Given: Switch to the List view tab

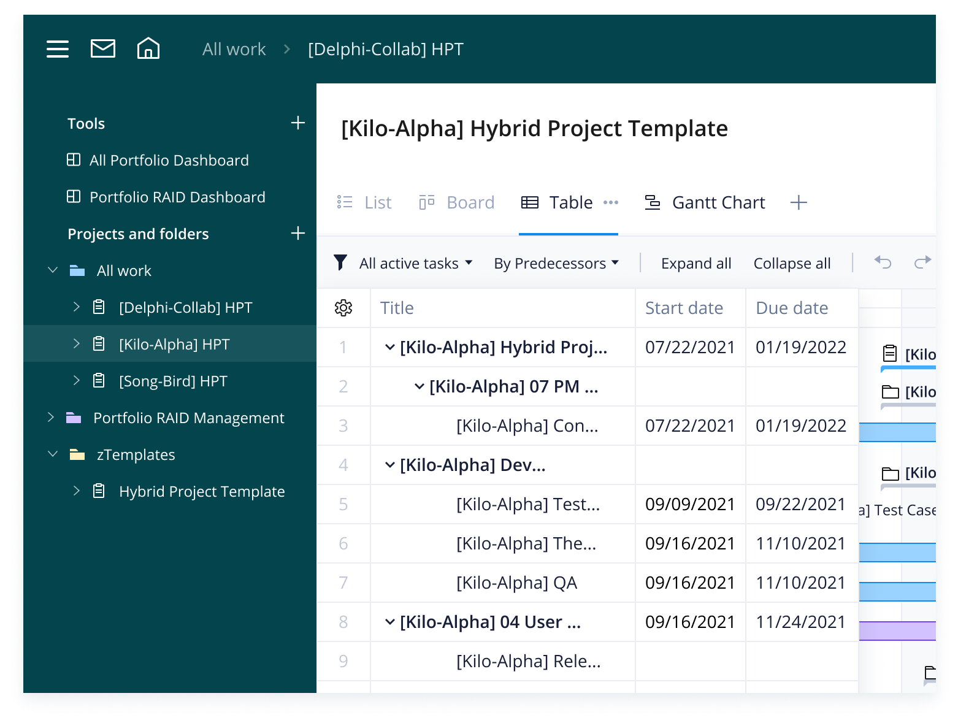Looking at the screenshot, I should click(x=364, y=202).
